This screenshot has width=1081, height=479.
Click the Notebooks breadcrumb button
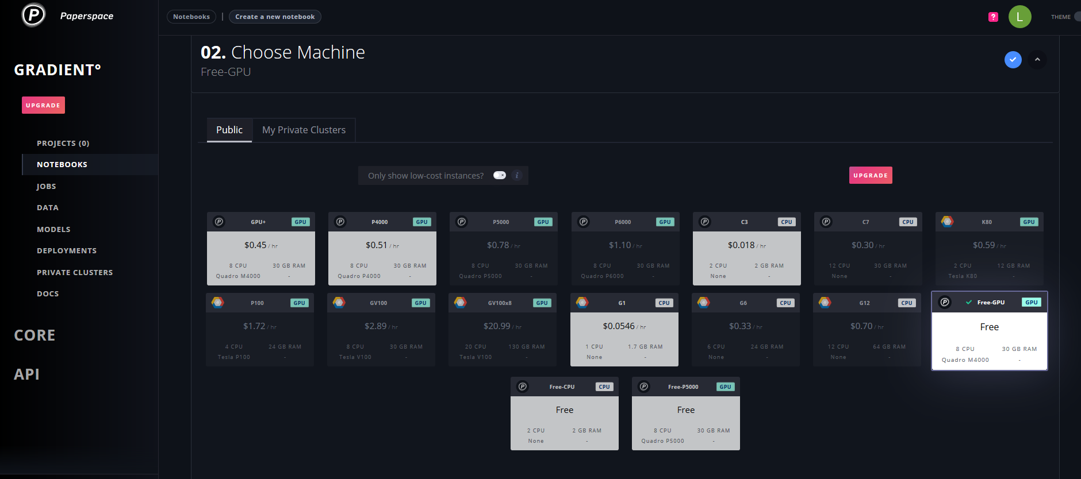191,17
